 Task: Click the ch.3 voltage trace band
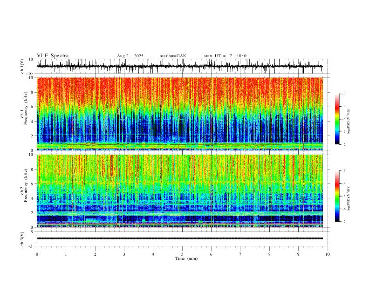[179, 238]
